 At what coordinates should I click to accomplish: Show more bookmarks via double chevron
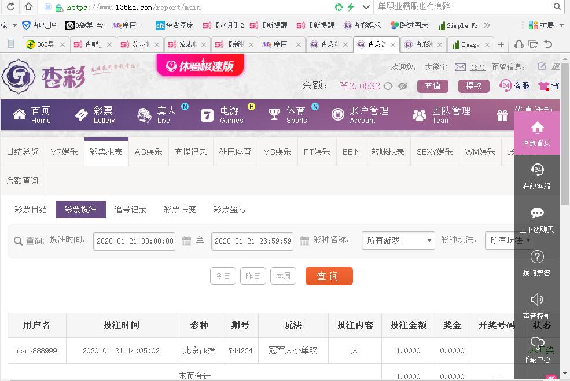(x=487, y=25)
